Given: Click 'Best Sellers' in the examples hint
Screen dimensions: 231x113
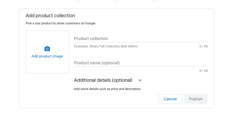Looking at the screenshot, I should pos(129,46).
